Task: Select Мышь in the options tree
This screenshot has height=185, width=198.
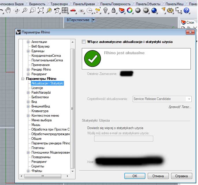Action: tap(36, 125)
